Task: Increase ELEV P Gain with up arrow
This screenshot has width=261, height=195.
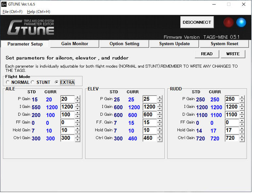Action: 160,97
